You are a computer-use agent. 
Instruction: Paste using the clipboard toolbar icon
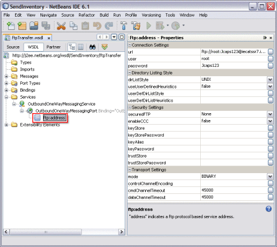(85, 25)
